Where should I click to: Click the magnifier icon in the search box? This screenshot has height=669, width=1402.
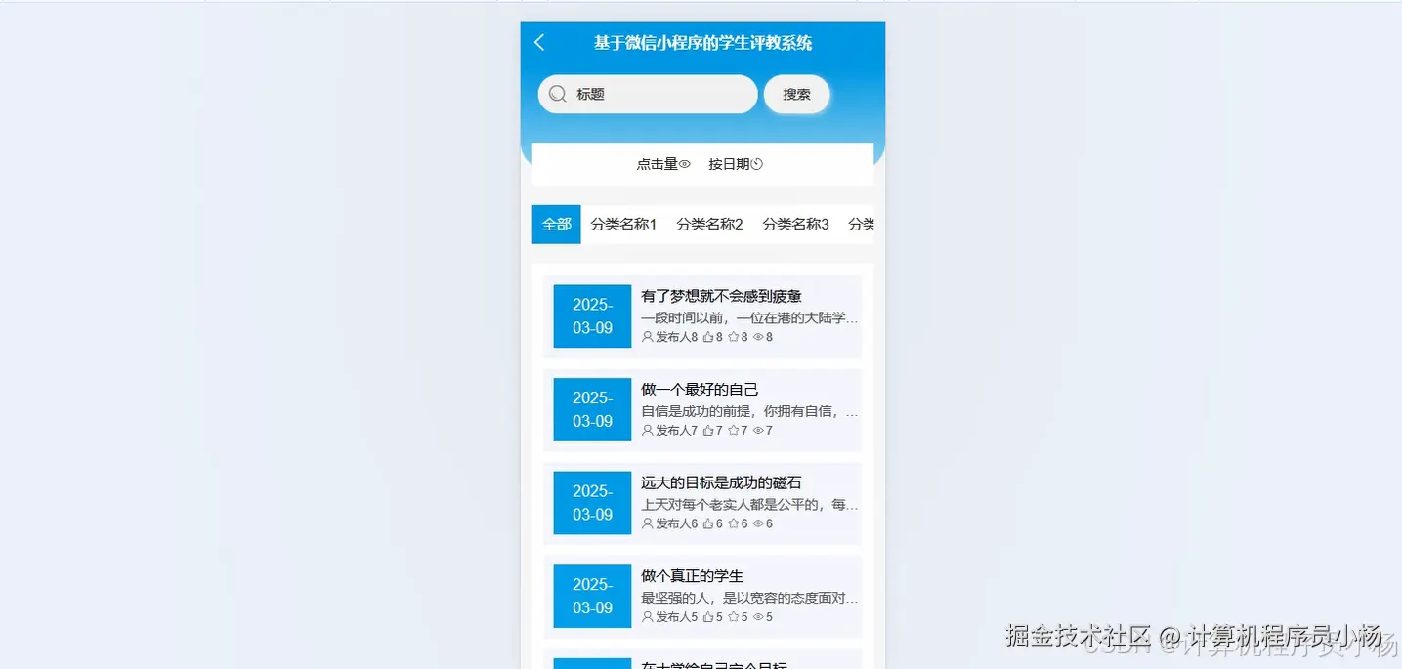tap(557, 94)
